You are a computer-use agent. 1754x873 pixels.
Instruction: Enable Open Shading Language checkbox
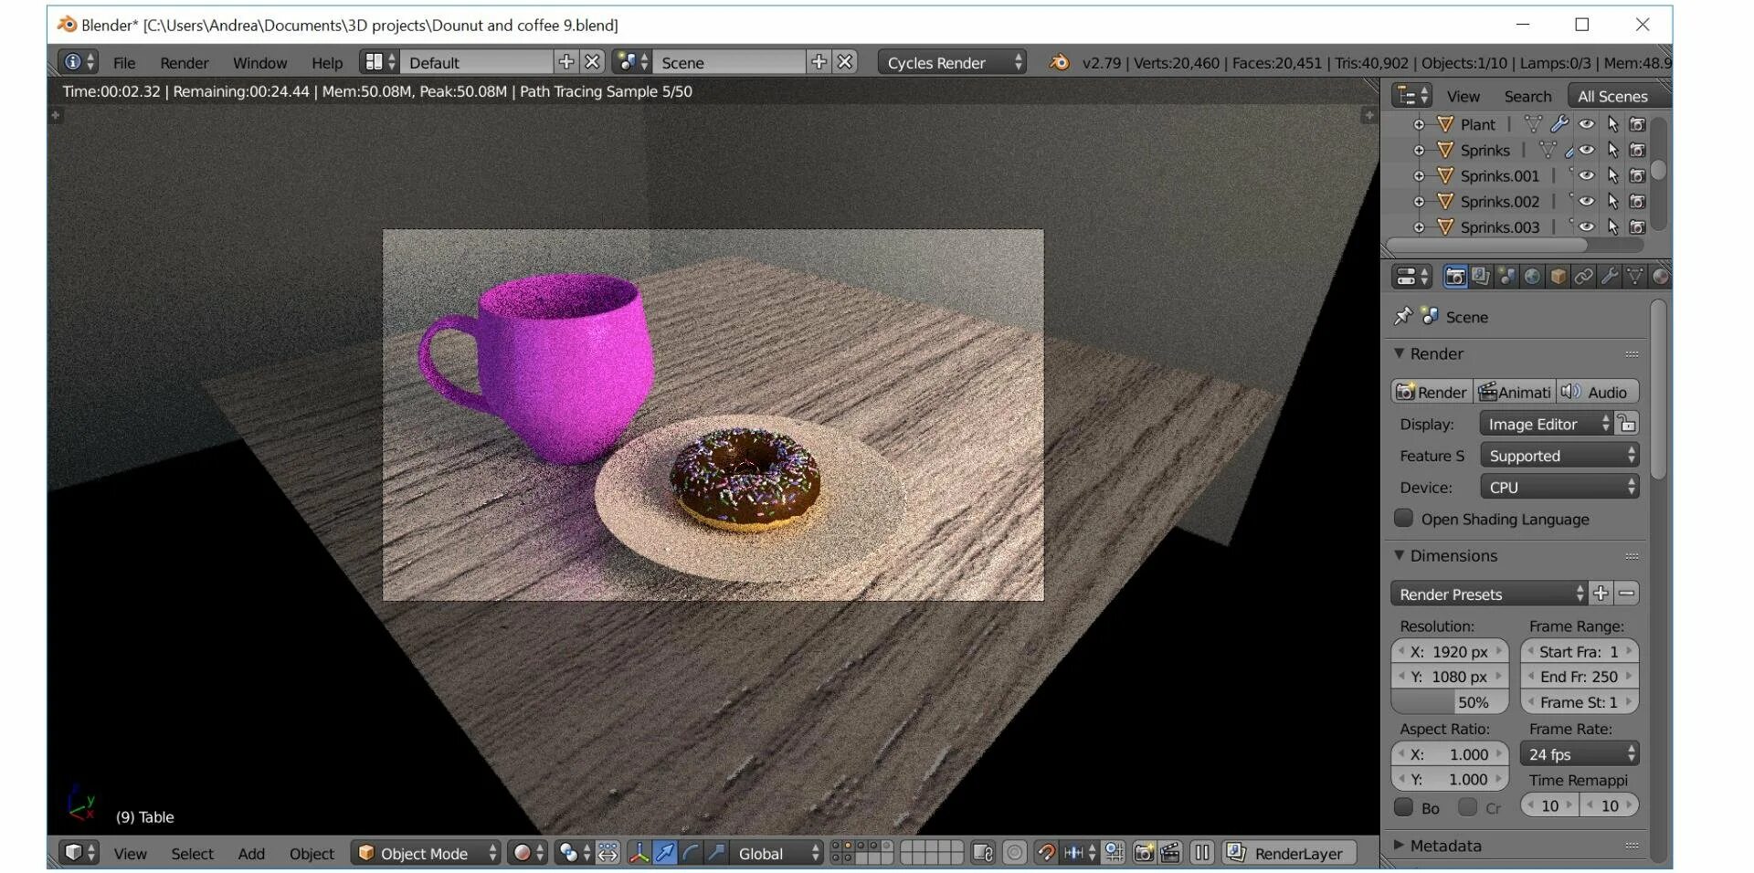[1404, 519]
